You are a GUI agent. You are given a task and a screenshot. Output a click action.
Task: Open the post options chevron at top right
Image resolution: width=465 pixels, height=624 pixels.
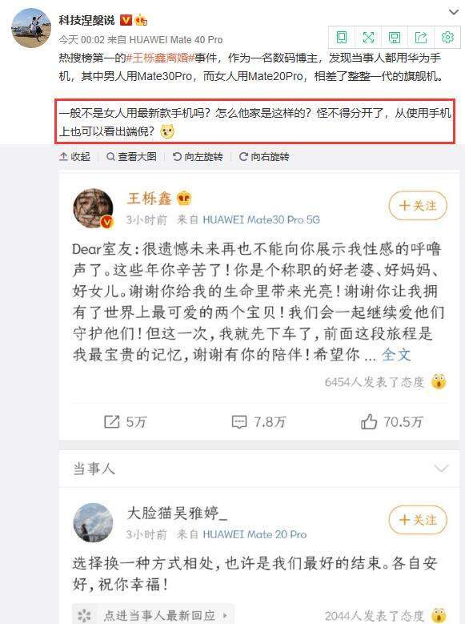(x=454, y=12)
